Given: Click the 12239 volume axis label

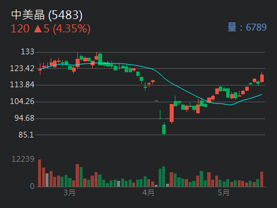Looking at the screenshot, I should (23, 159).
